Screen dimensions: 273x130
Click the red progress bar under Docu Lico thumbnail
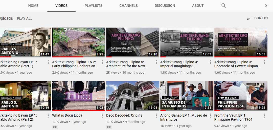pyautogui.click(x=79, y=110)
